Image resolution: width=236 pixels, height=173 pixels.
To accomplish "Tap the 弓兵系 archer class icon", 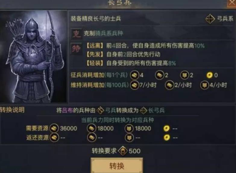I will 210,19.
